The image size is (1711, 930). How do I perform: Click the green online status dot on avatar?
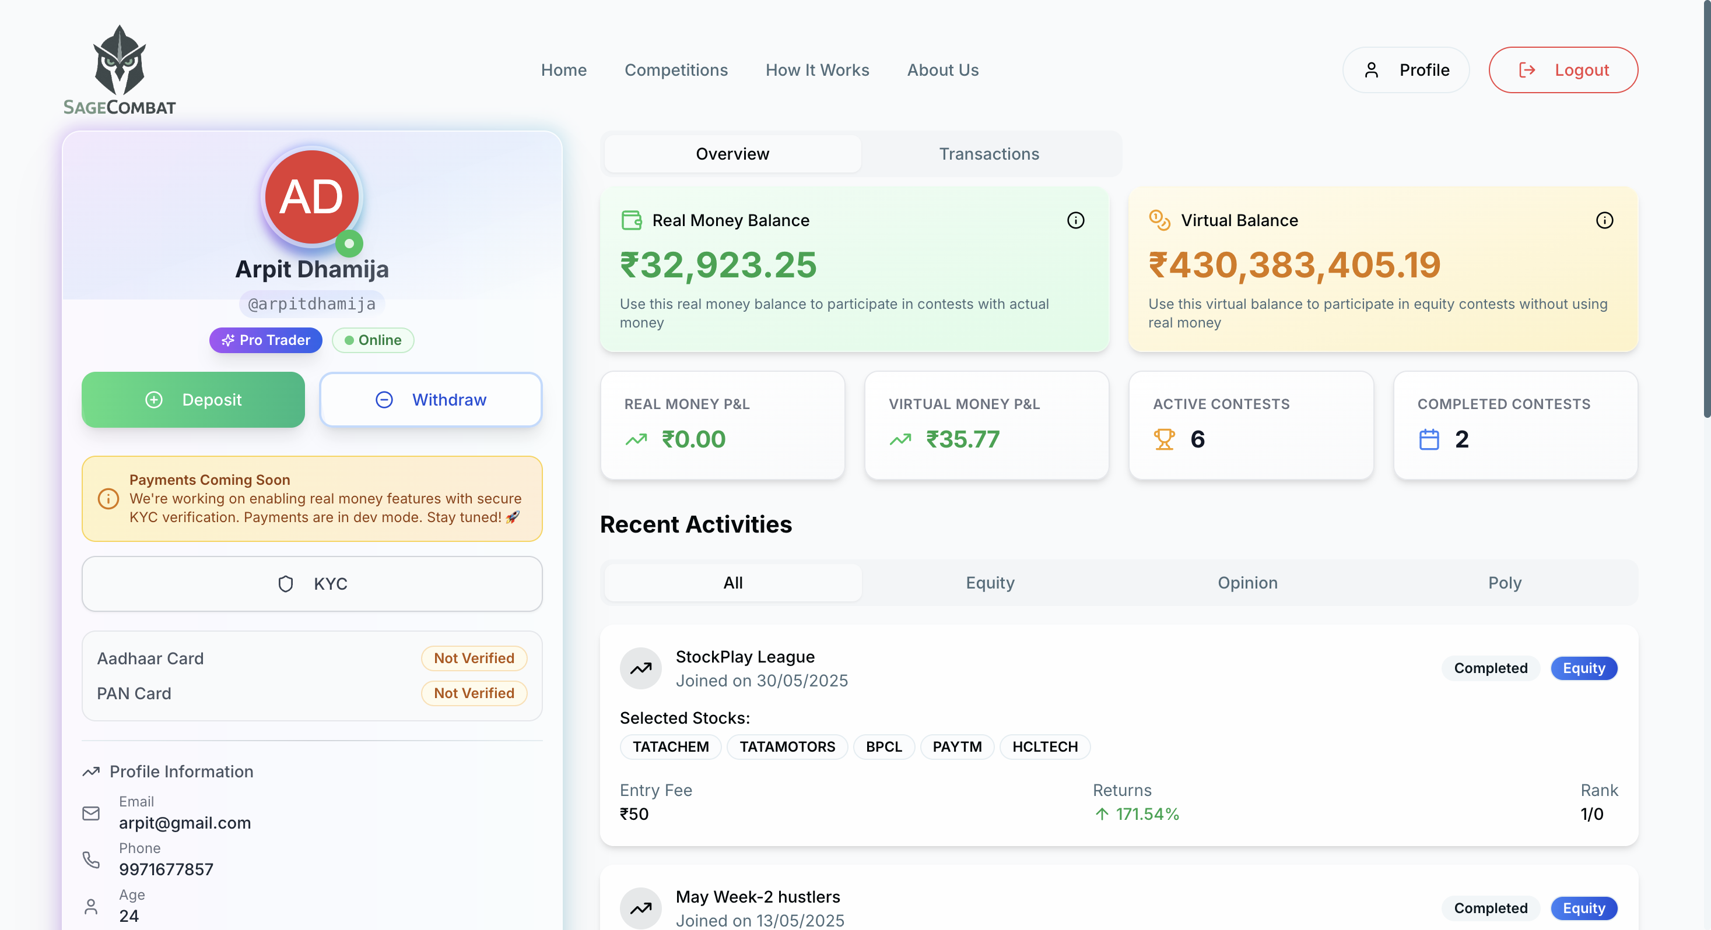tap(349, 244)
